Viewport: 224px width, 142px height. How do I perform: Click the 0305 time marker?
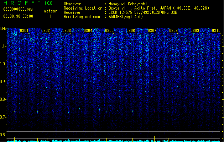pyautogui.click(x=109, y=31)
